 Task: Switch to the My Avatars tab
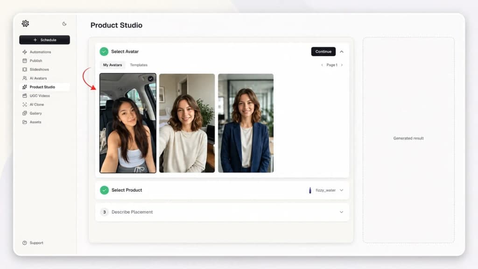tap(112, 65)
